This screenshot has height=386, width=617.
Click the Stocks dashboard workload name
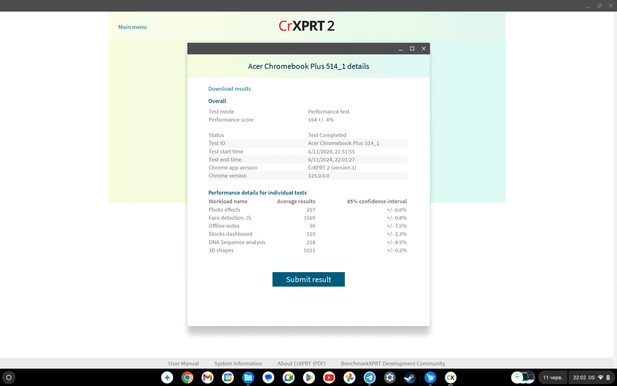(230, 234)
